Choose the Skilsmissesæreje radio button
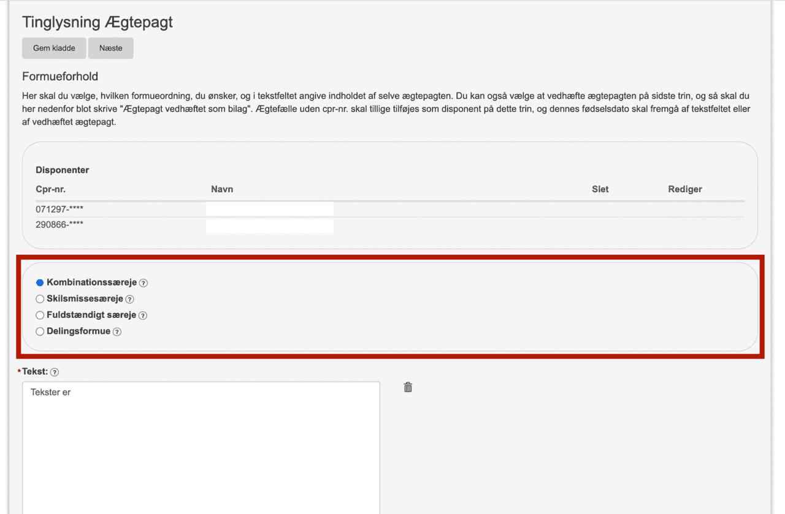785x514 pixels. 40,299
